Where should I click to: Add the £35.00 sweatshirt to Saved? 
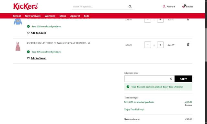point(39,33)
